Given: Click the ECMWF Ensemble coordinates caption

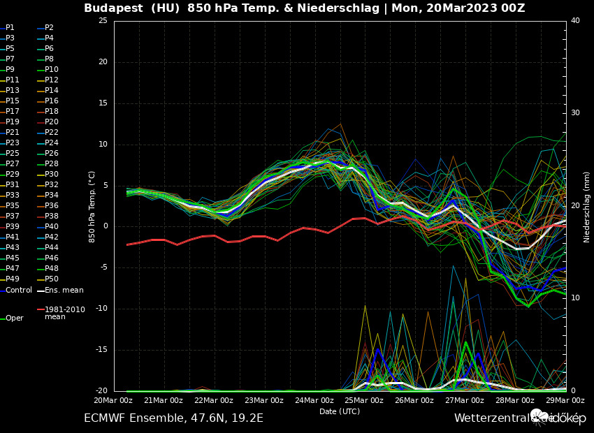Looking at the screenshot, I should [x=173, y=418].
